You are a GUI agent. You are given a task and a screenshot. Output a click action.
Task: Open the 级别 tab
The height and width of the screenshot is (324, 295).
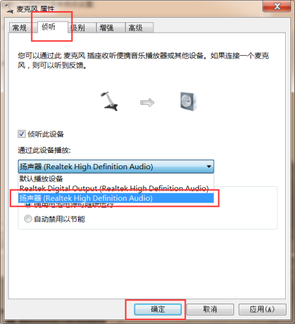coord(82,28)
